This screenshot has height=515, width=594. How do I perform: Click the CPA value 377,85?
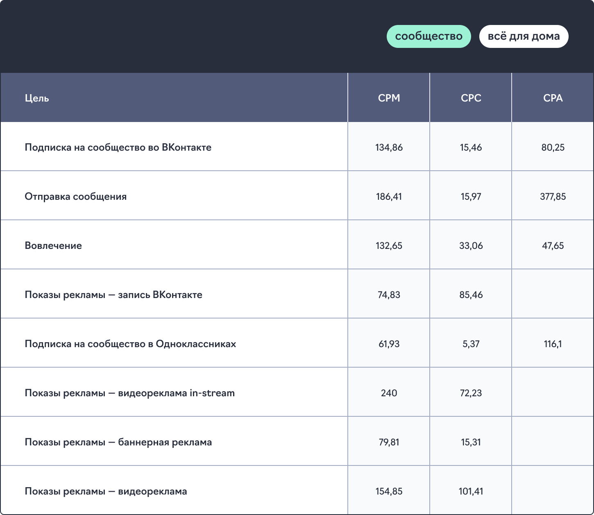point(553,197)
